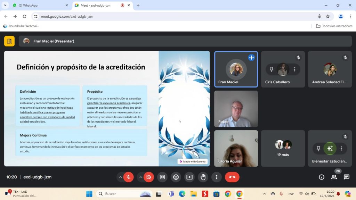Unmute the microphone in Meet
The width and height of the screenshot is (356, 200).
(x=128, y=177)
